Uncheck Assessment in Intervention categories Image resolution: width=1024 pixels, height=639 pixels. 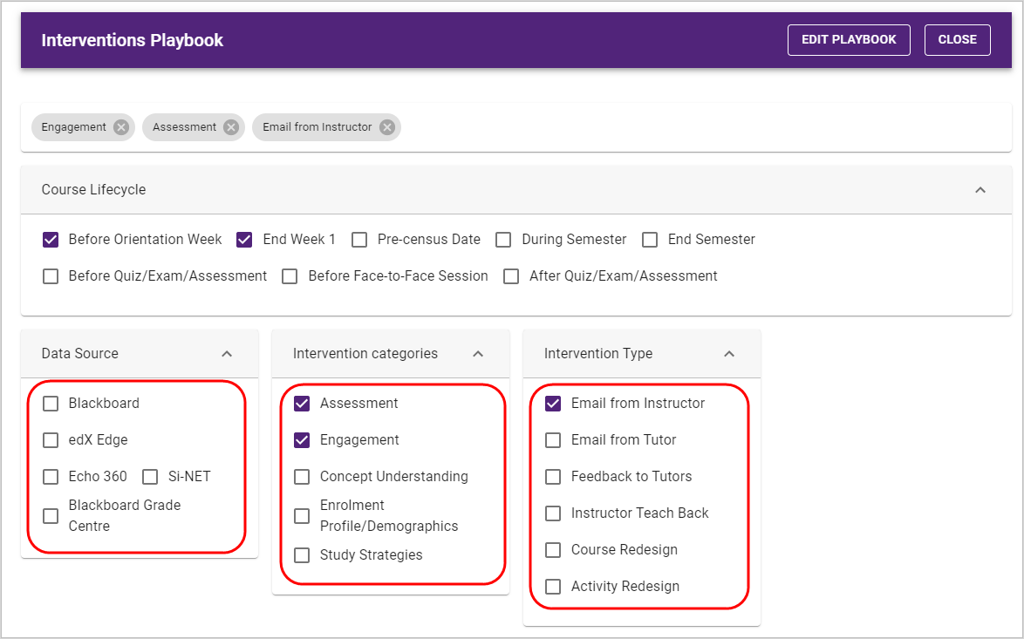pyautogui.click(x=302, y=404)
